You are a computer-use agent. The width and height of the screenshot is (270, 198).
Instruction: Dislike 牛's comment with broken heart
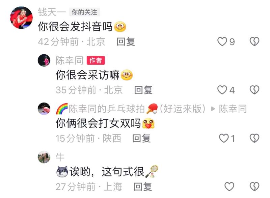[254, 187]
